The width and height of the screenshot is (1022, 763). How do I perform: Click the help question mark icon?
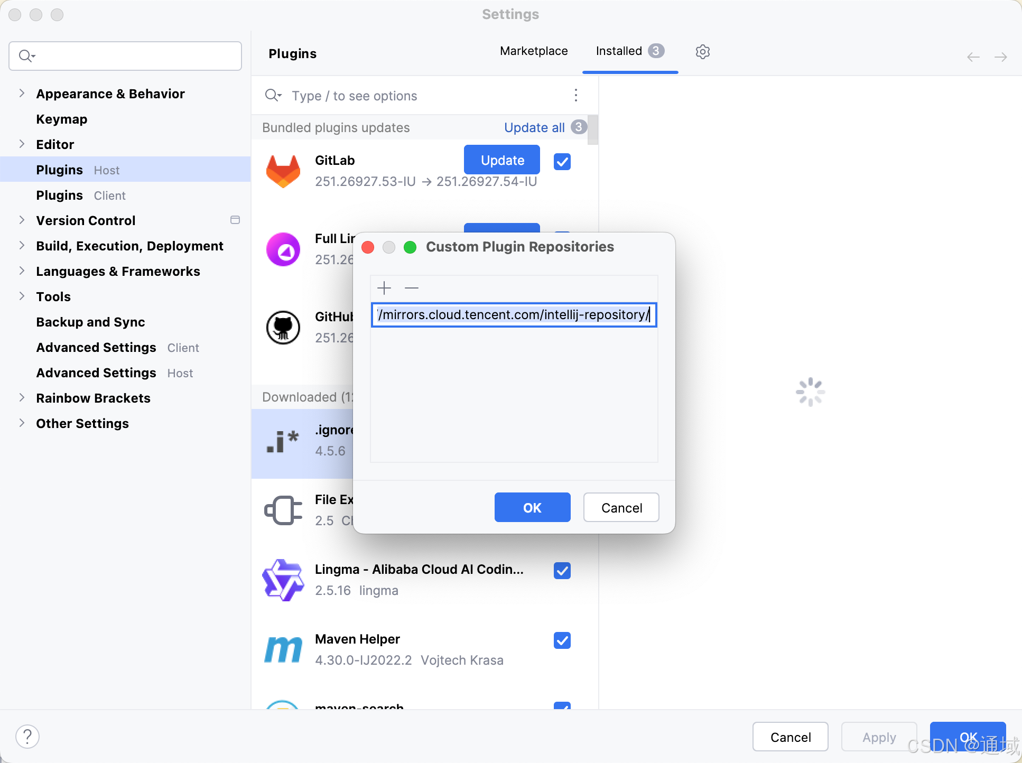pos(27,737)
